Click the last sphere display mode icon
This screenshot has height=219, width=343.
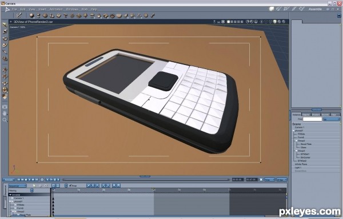[x=284, y=22]
